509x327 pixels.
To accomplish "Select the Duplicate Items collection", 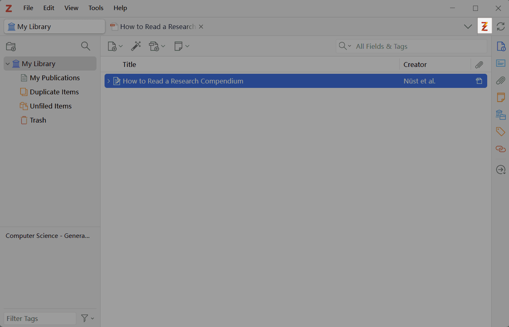I will click(x=54, y=92).
